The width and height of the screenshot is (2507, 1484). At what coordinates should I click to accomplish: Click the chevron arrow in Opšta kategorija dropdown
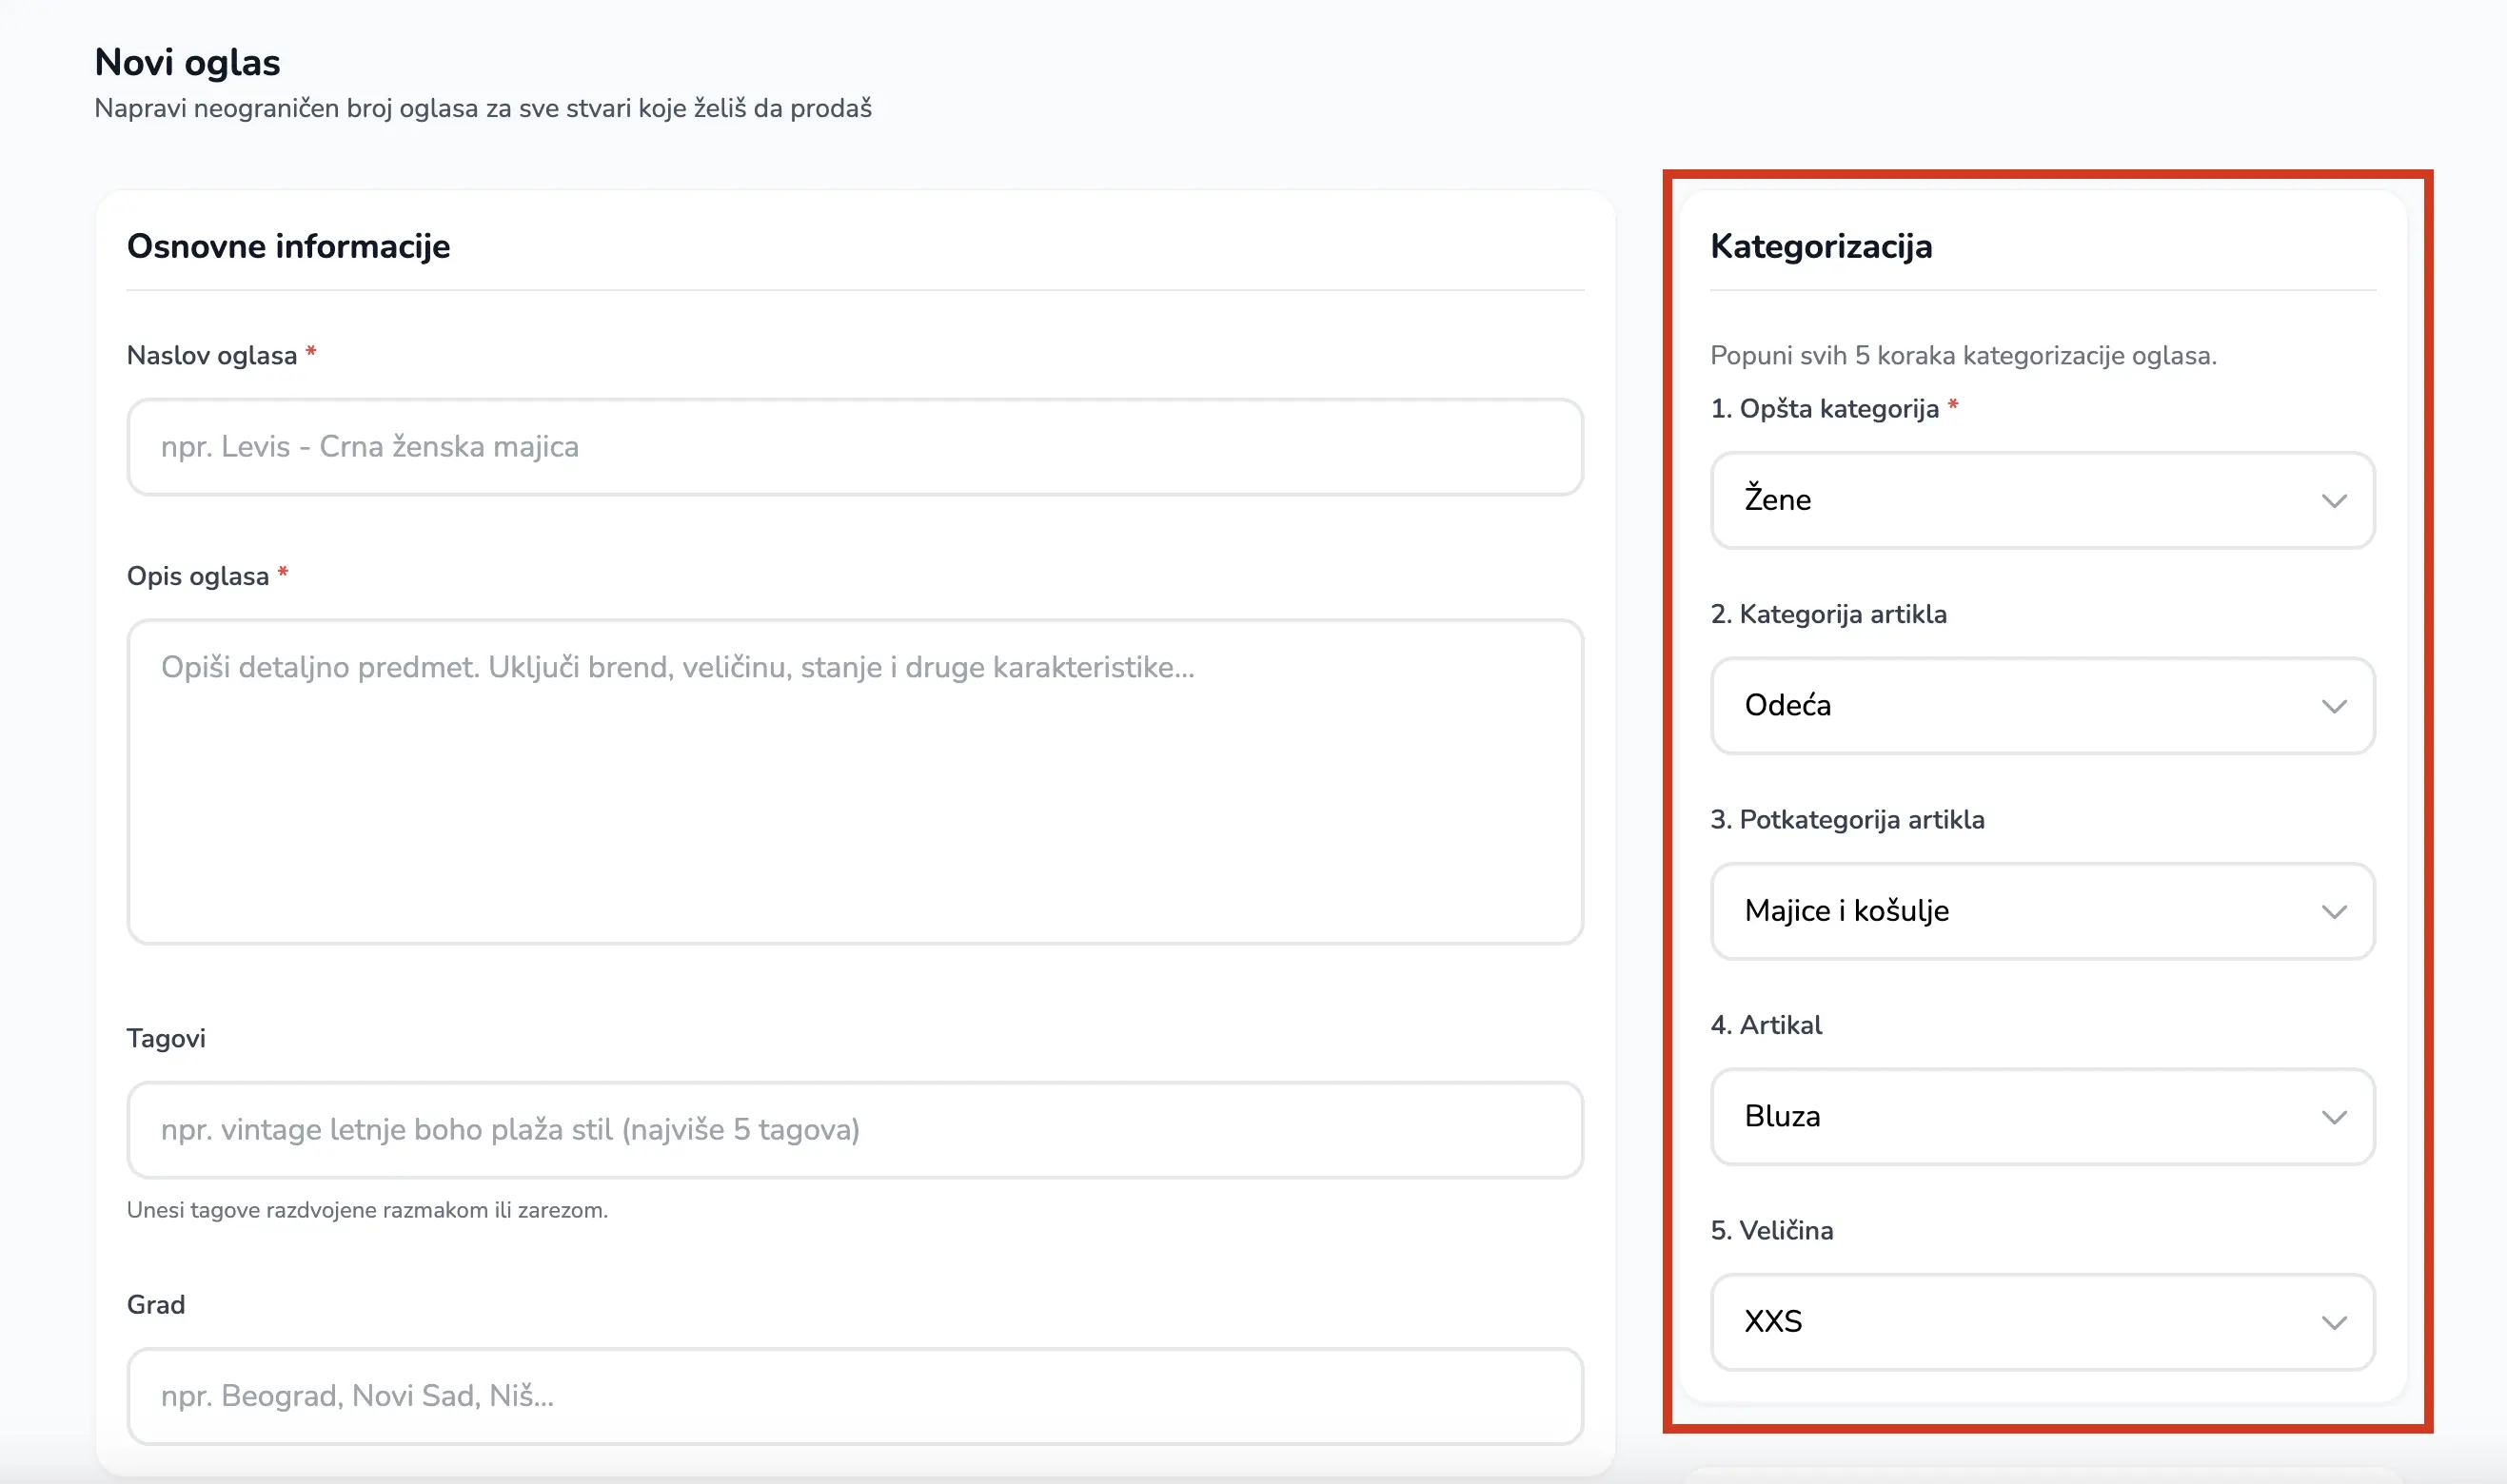pos(2333,501)
